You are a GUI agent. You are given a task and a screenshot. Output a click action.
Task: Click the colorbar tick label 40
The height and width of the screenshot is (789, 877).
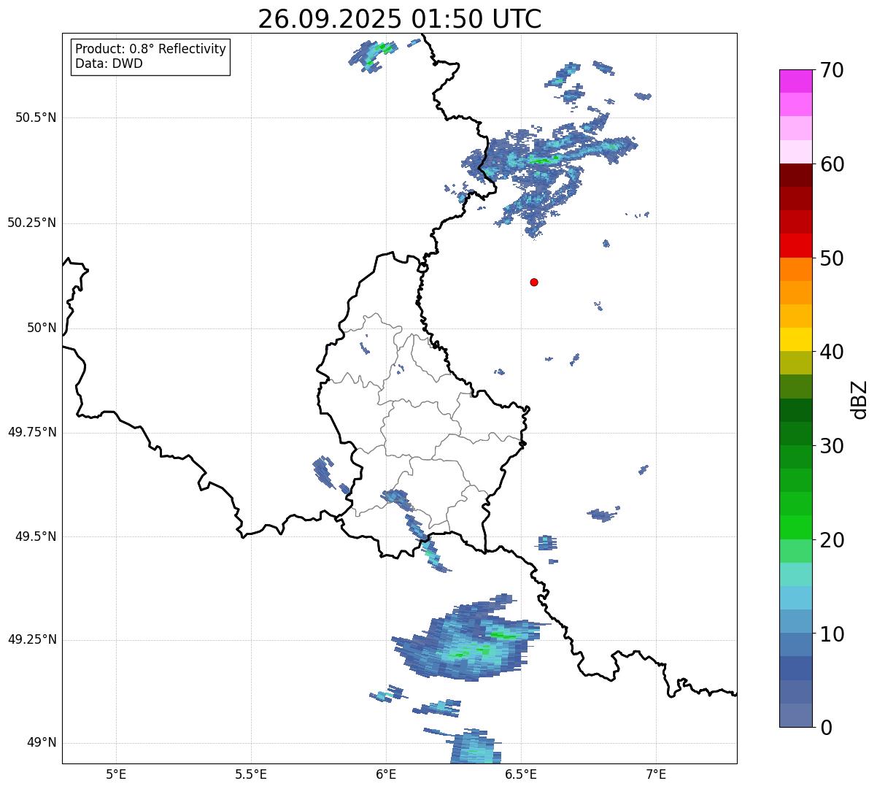pos(832,352)
